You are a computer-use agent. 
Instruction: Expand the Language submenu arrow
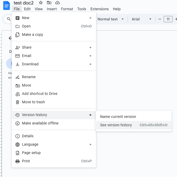(91, 144)
